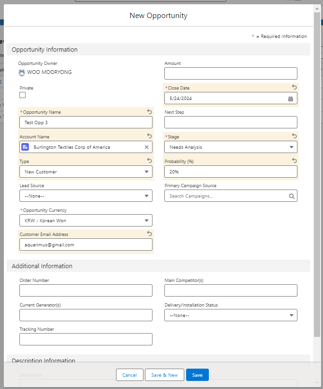Screen dimensions: 323x389
Task: Open the Lead Source dropdown
Action: (86, 196)
